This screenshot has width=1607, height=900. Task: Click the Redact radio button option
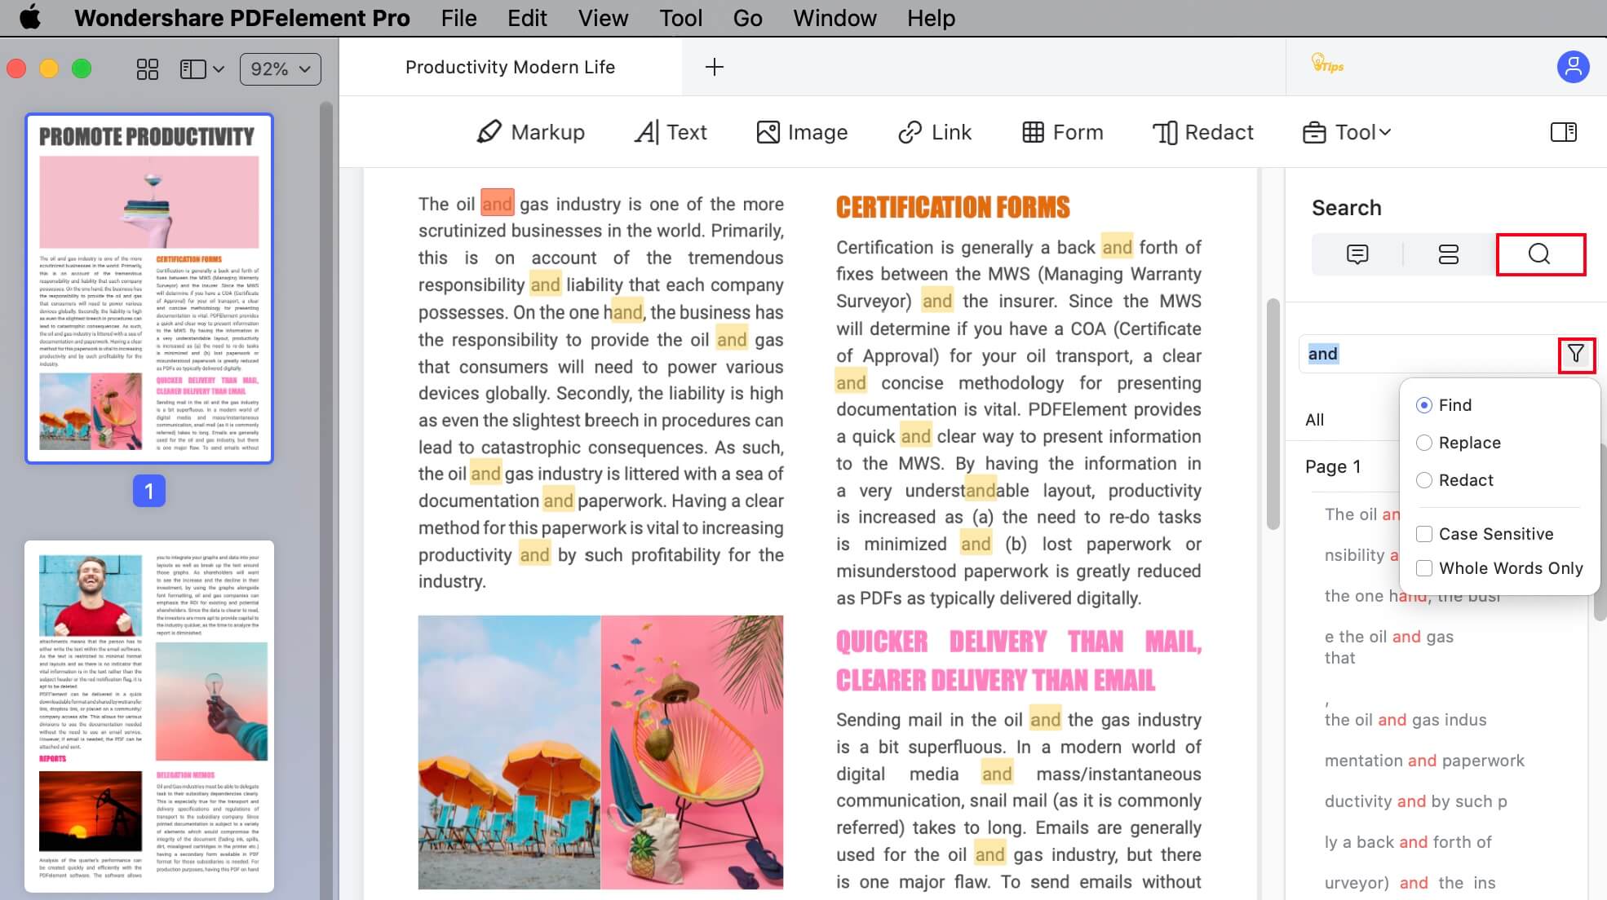(x=1423, y=480)
